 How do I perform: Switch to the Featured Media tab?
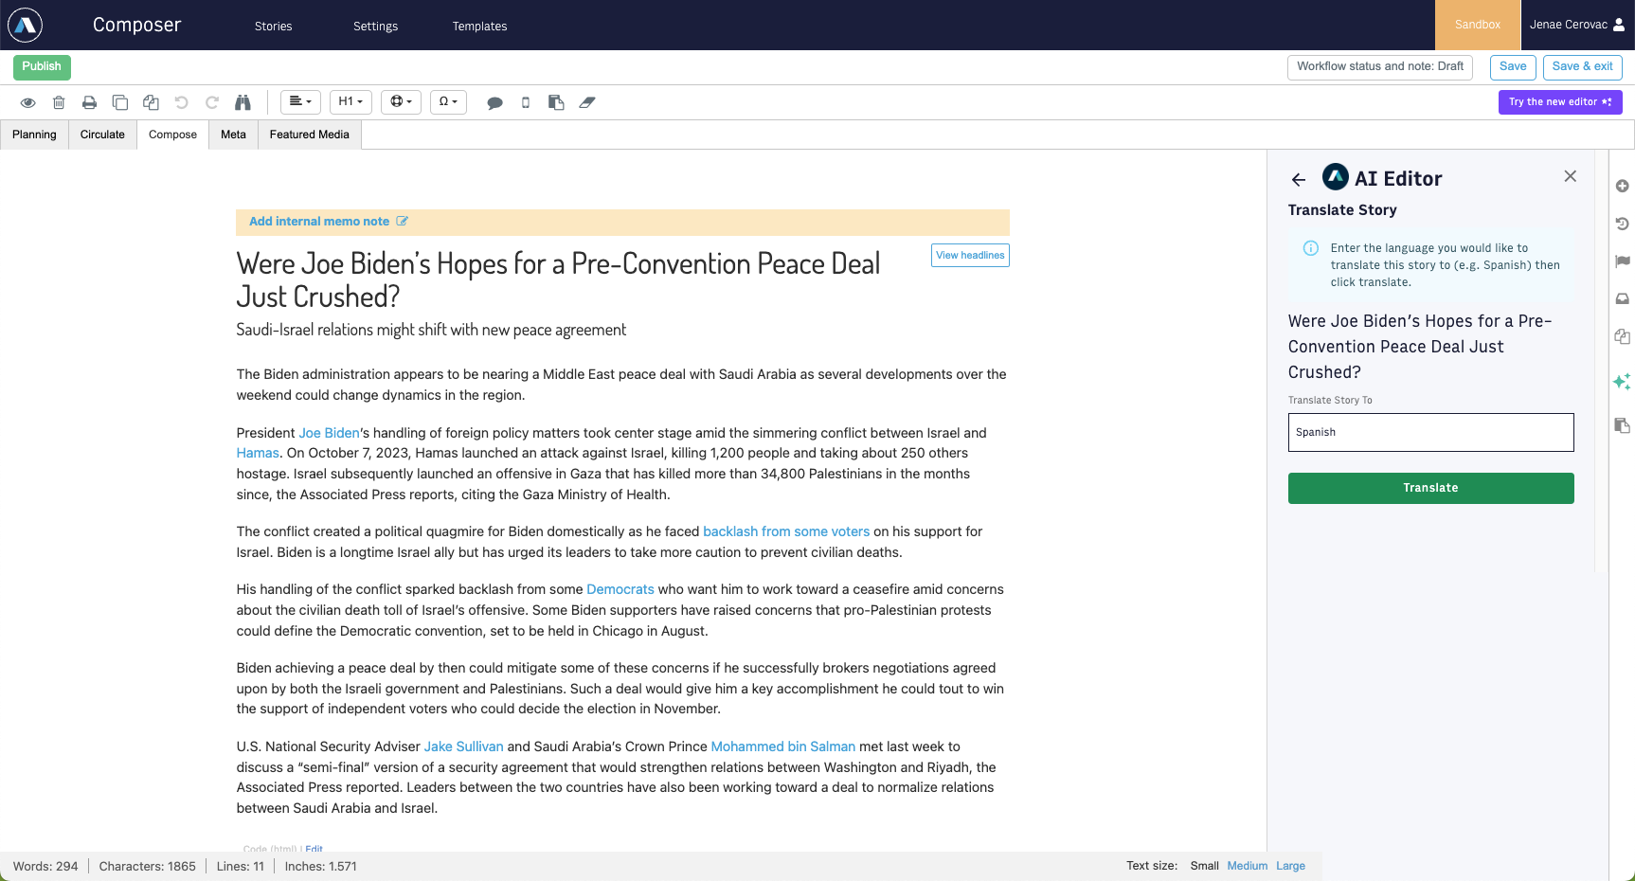pyautogui.click(x=309, y=135)
